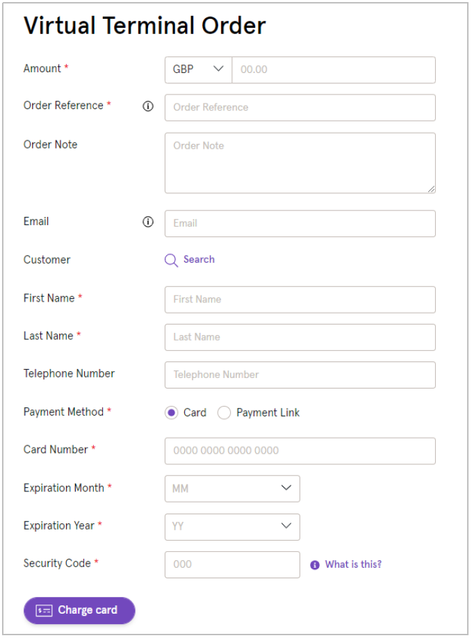The image size is (472, 638).
Task: Open the What is this? link
Action: 353,564
